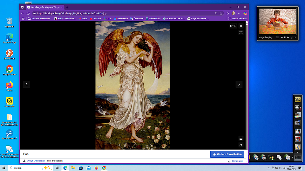Viewport: 305px width, 171px height.
Task: Open the Gmail bookmark
Action: click(x=83, y=19)
